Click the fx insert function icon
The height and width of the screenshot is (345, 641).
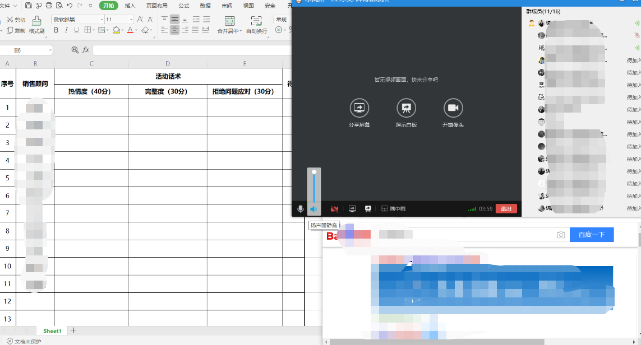point(86,50)
